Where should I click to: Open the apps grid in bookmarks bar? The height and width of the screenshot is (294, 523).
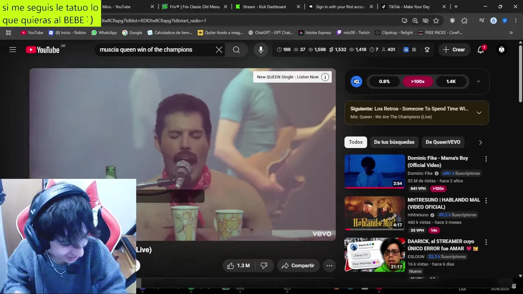point(8,33)
